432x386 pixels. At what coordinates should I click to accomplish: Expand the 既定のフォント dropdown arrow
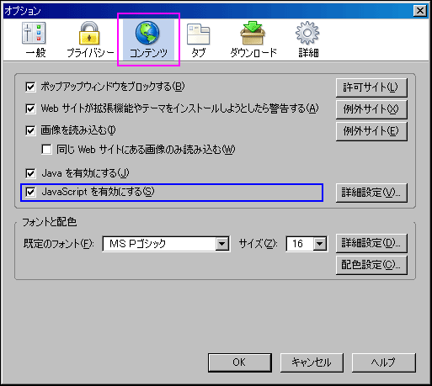pyautogui.click(x=222, y=244)
